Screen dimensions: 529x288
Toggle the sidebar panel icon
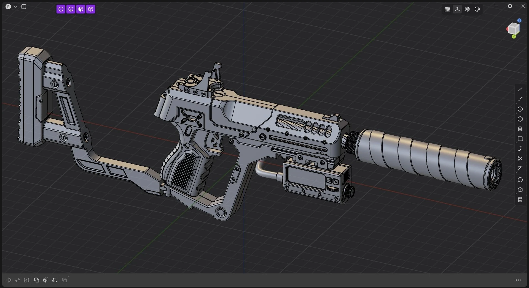point(24,7)
